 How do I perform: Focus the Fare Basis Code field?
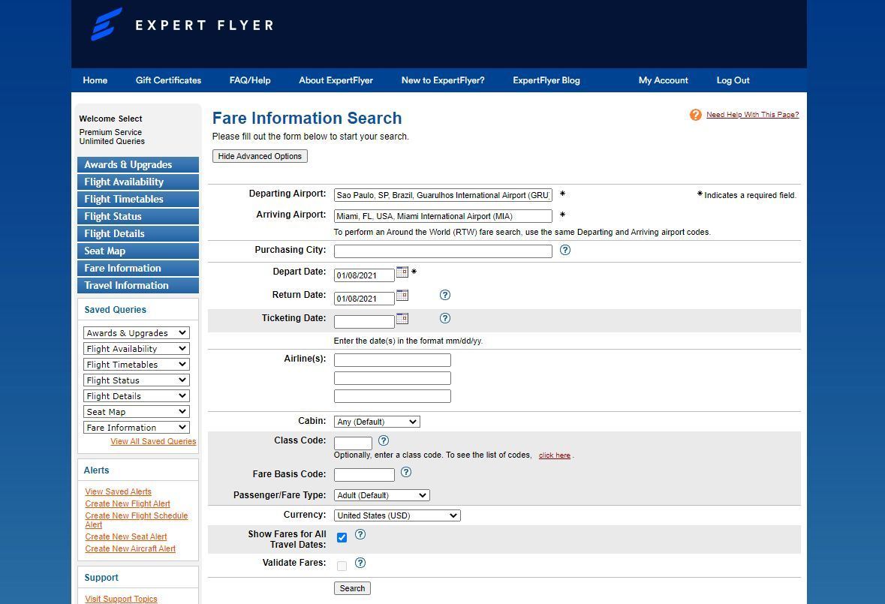(364, 475)
